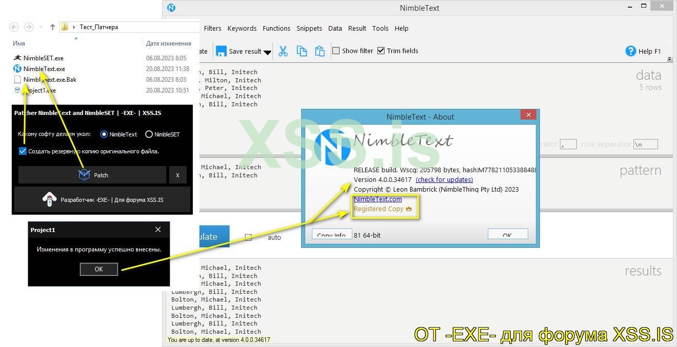677x347 pixels.
Task: Expand the Тест_Патчера breadcrumb arrow
Action: click(x=74, y=27)
